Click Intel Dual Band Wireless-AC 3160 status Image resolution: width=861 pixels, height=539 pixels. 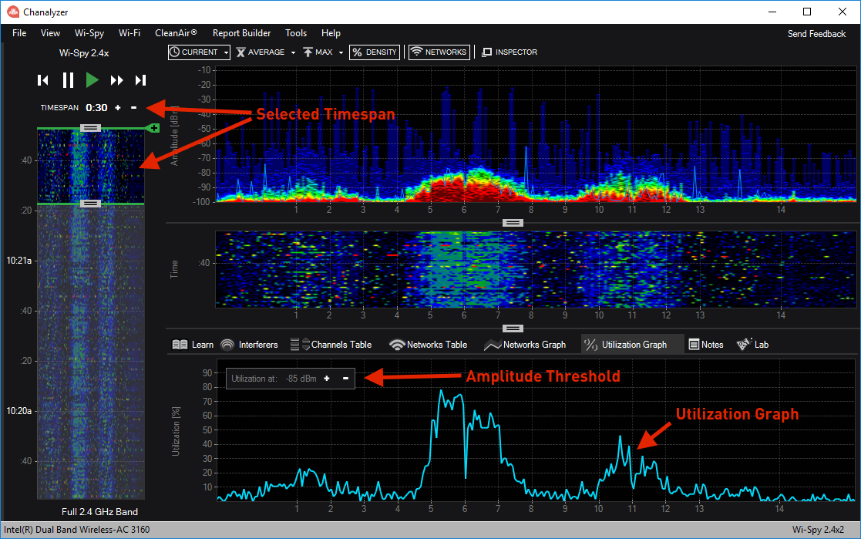tap(77, 530)
